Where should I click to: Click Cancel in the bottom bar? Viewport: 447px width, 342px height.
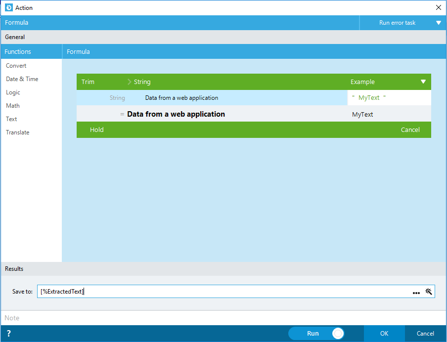[x=425, y=334]
